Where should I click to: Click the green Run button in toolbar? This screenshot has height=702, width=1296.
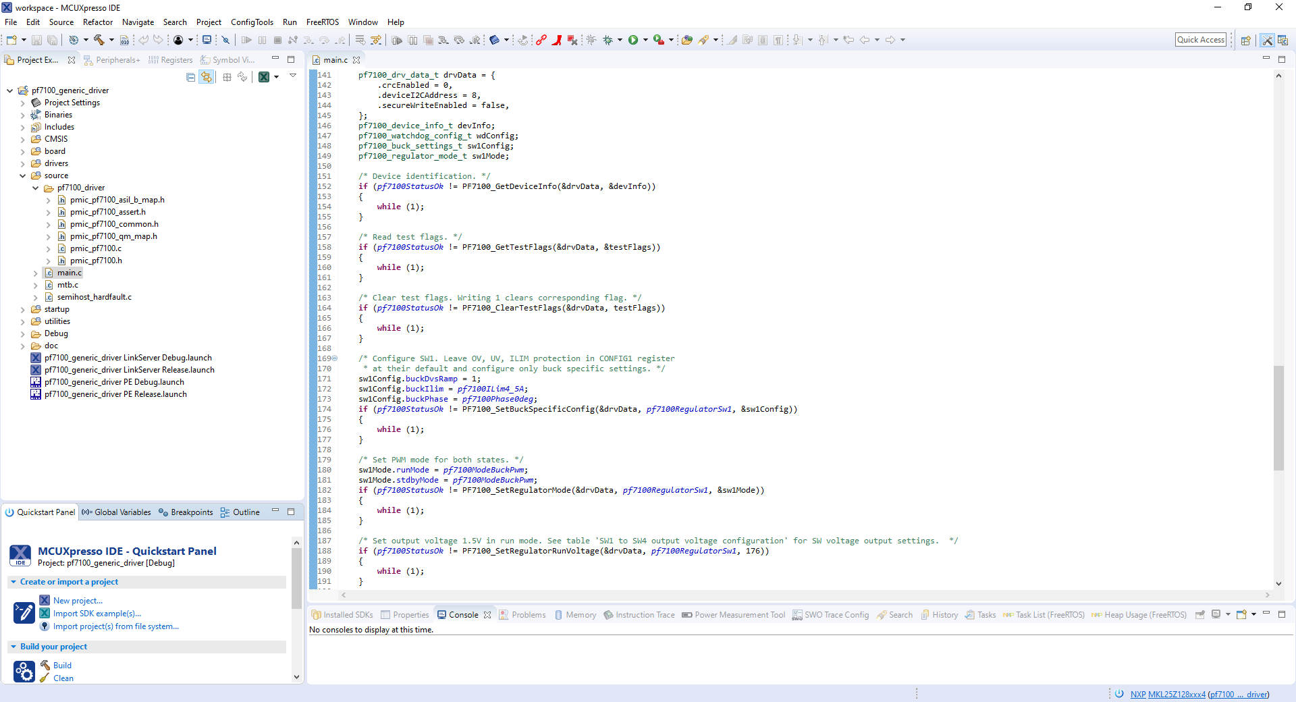coord(633,40)
